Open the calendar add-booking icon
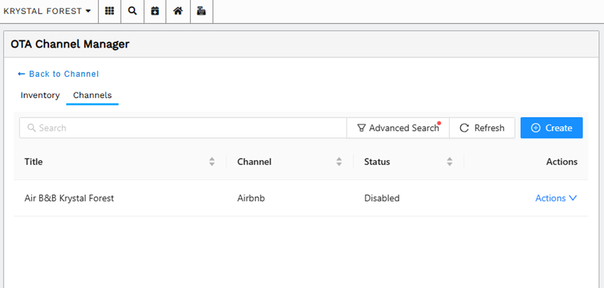This screenshot has height=288, width=604. click(155, 11)
